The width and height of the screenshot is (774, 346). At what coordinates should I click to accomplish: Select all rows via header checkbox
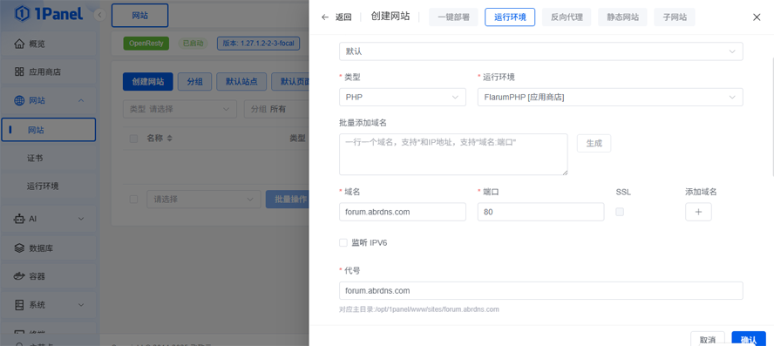tap(133, 139)
